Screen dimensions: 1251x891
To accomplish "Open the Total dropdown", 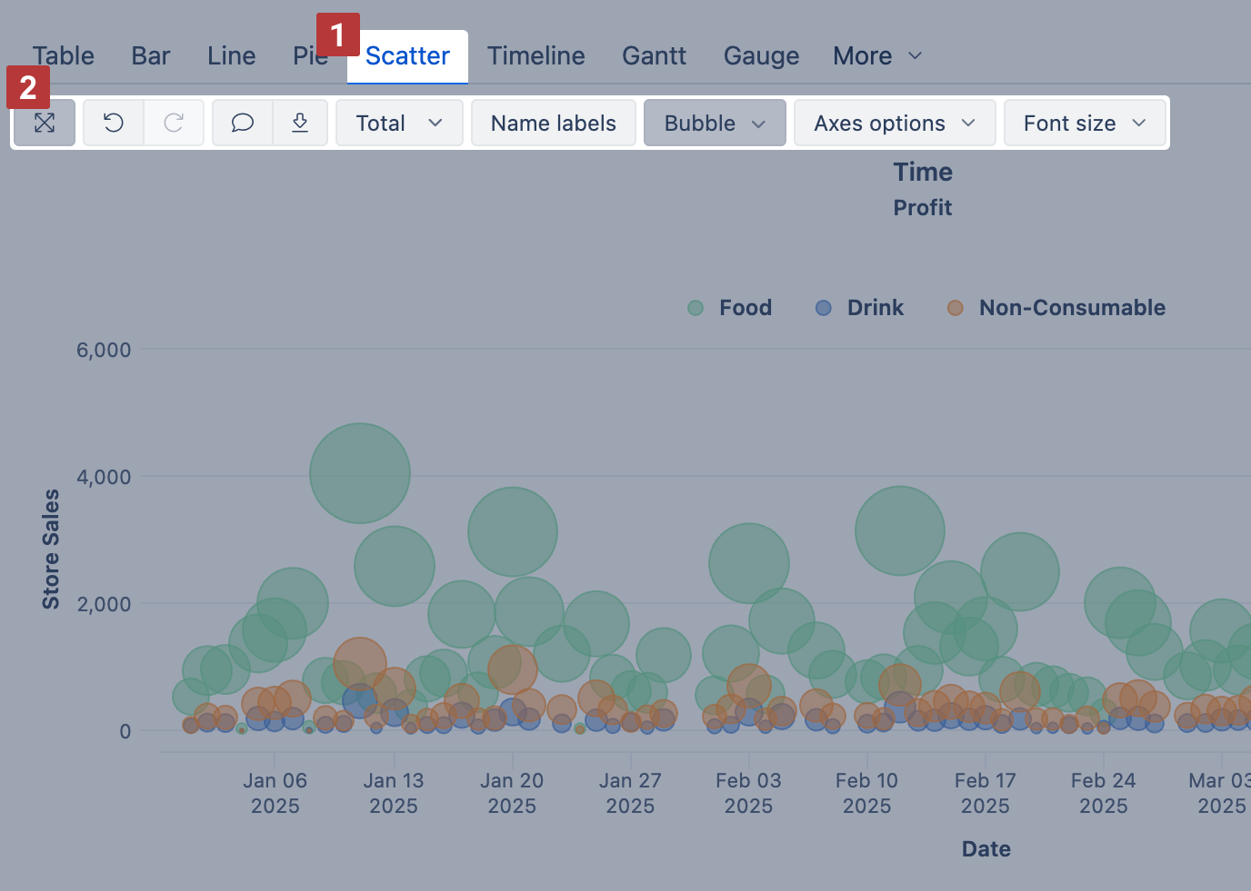I will pyautogui.click(x=399, y=123).
